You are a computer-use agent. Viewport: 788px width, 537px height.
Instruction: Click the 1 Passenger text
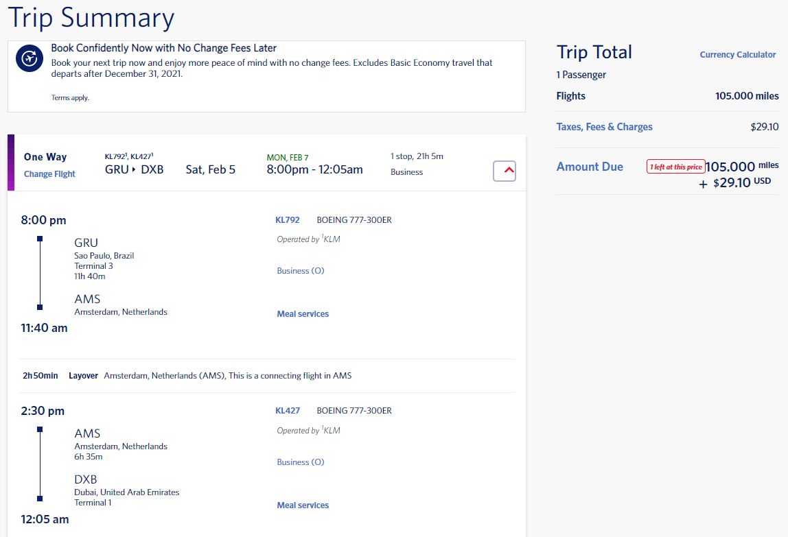coord(581,75)
